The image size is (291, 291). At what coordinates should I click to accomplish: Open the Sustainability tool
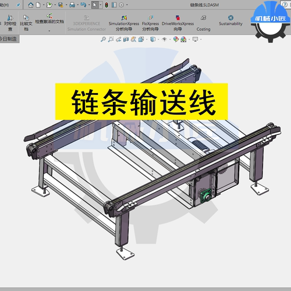pos(230,20)
